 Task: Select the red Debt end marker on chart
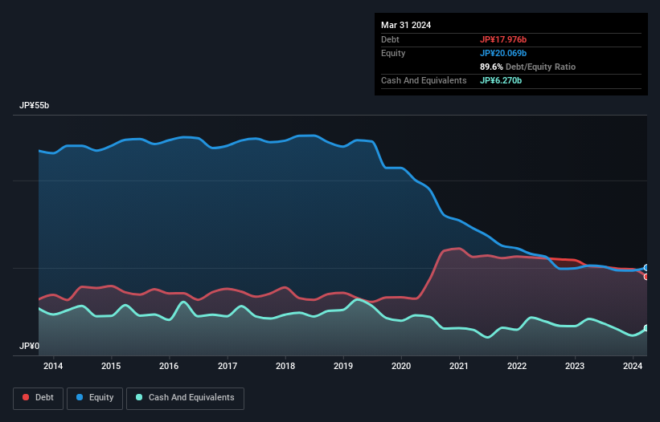(x=646, y=277)
